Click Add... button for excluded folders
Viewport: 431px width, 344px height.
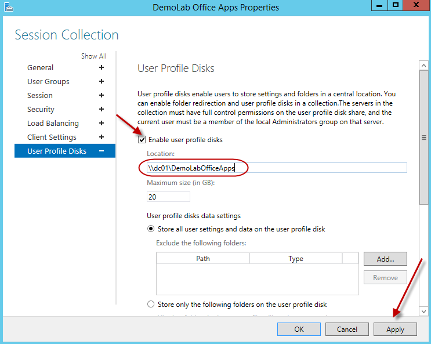385,259
